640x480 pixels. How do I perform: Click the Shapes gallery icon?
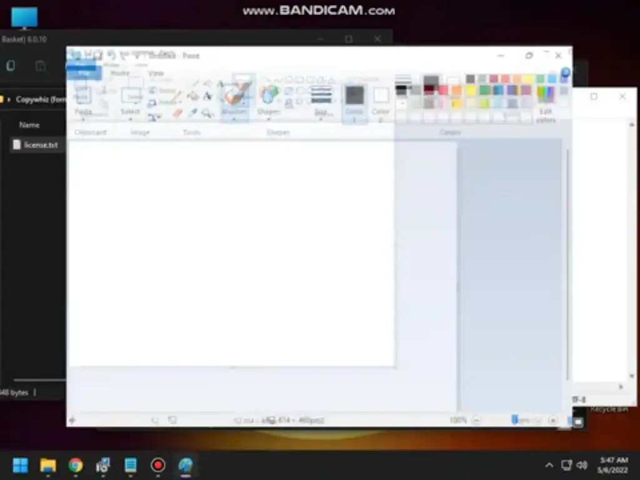coord(269,94)
